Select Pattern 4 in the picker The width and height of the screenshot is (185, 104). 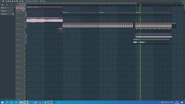click(7, 14)
